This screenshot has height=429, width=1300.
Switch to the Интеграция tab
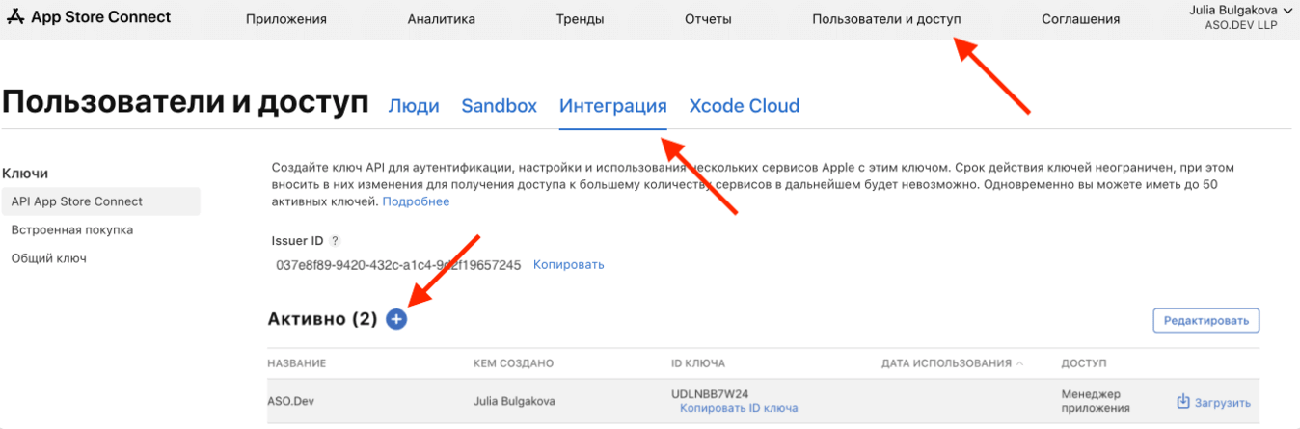(x=613, y=106)
